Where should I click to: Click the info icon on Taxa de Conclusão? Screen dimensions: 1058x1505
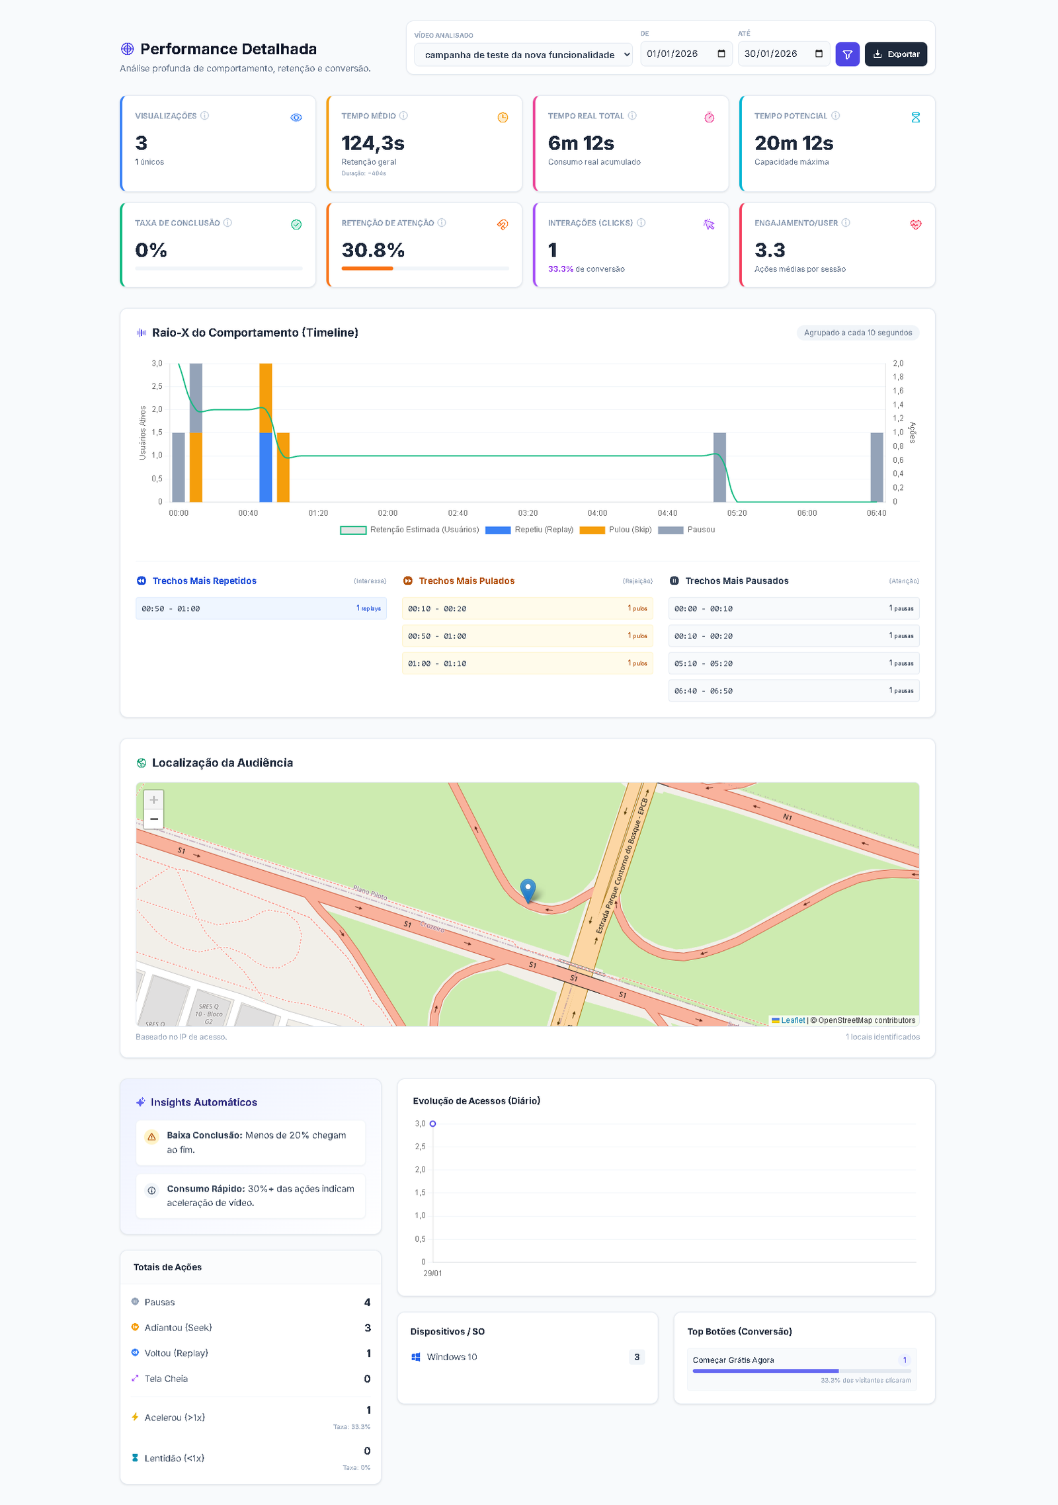pyautogui.click(x=228, y=223)
